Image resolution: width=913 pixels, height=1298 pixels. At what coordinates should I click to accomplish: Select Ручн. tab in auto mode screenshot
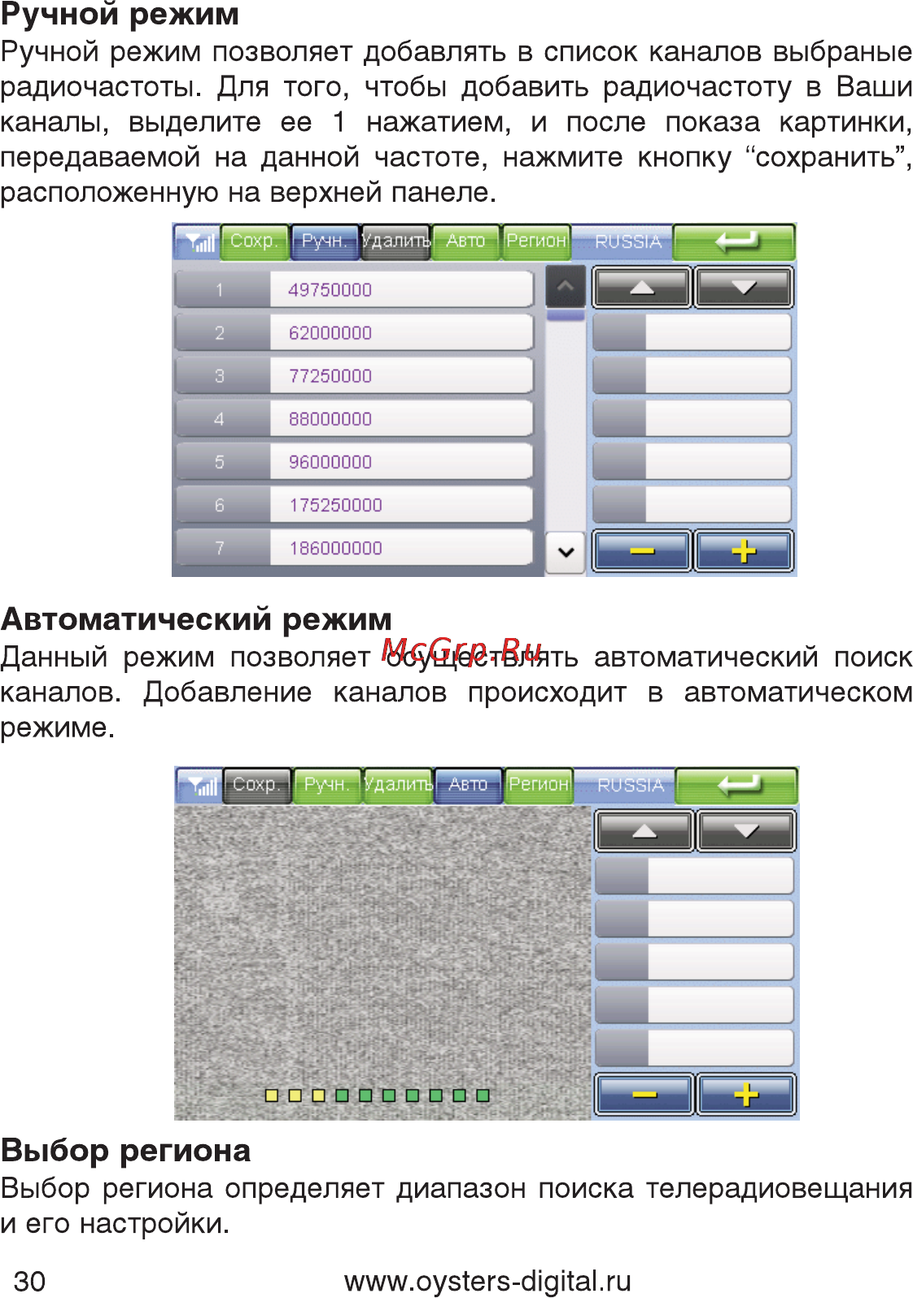[x=327, y=785]
